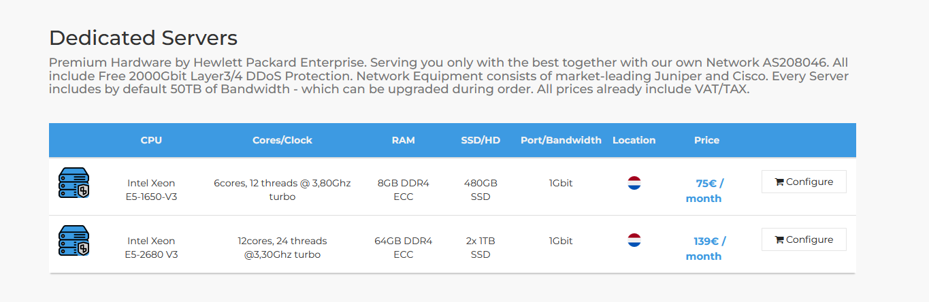Click the server icon for the E5-1650-V3 row
This screenshot has height=302, width=929.
click(74, 183)
